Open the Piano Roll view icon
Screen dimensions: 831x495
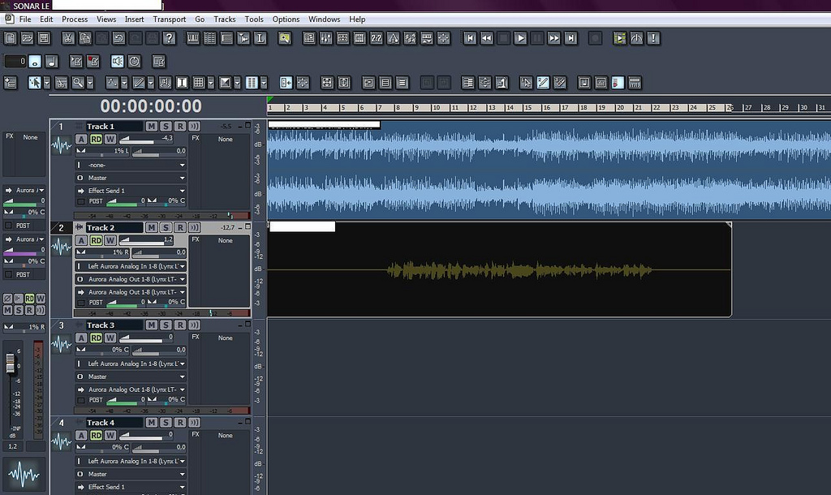coord(193,38)
